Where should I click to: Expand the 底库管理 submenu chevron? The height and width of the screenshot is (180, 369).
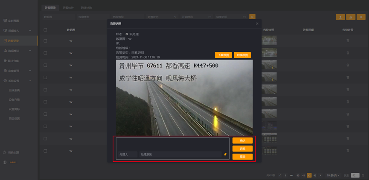coord(30,71)
